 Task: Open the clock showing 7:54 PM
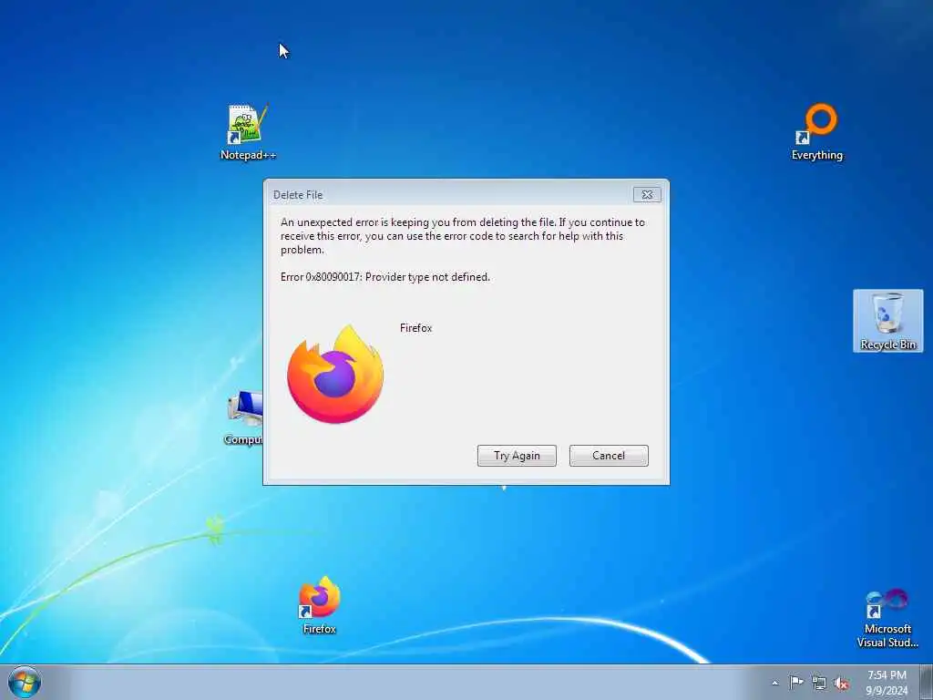887,683
